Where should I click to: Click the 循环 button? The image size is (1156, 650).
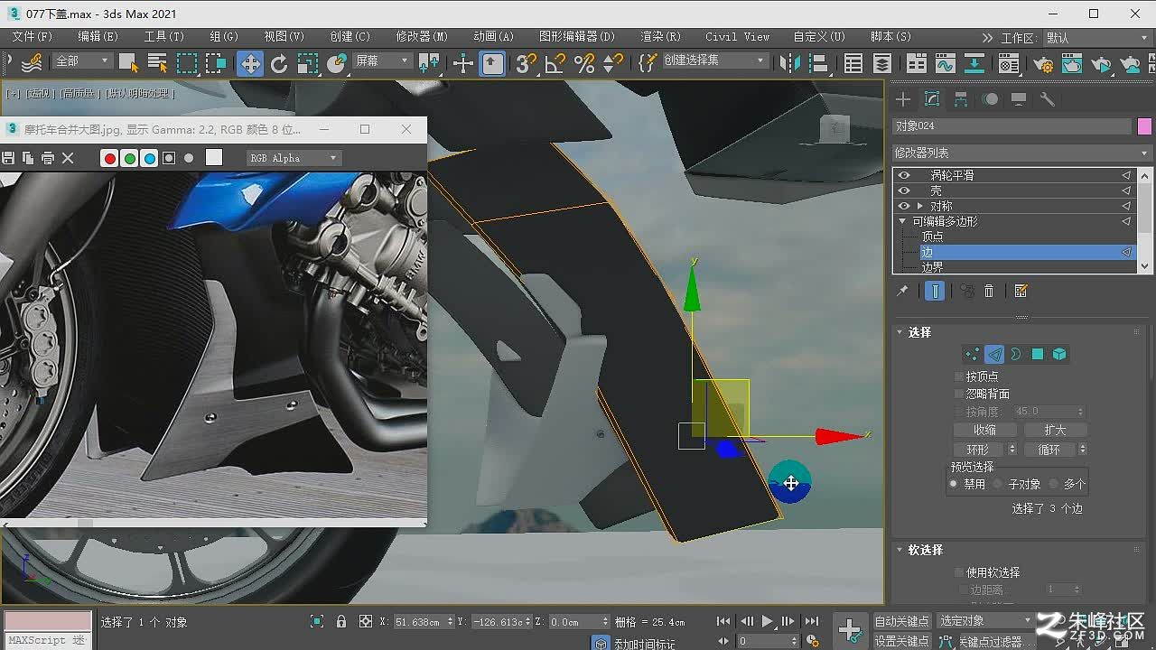coord(1049,450)
